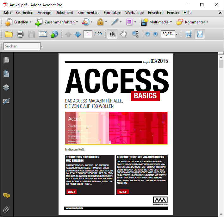224x217 pixels.
Task: Click the Print icon in toolbar
Action: [20, 34]
